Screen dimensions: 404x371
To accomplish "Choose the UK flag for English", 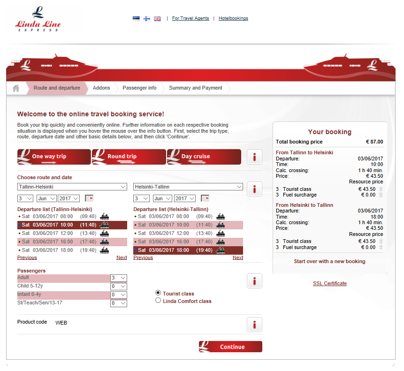I will coord(157,19).
